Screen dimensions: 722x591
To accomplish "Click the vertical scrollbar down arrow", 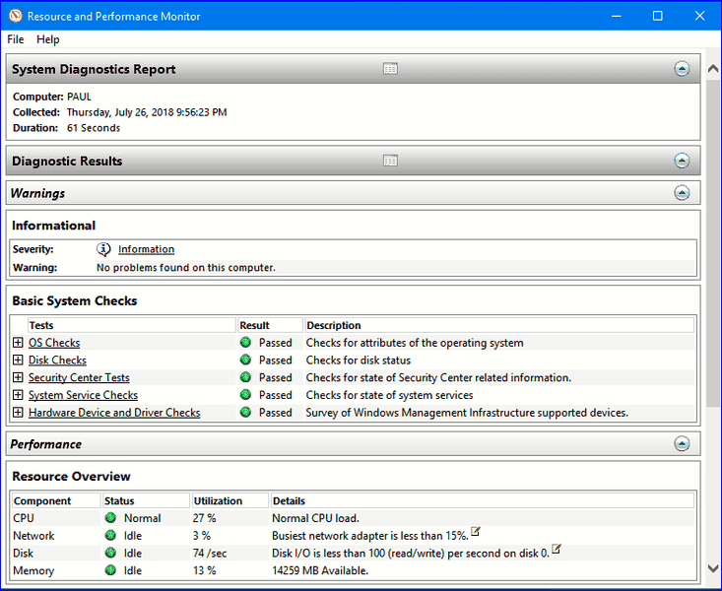I will (712, 568).
